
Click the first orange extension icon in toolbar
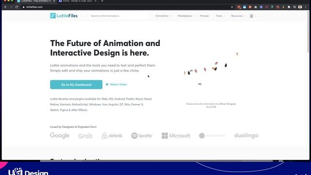coord(239,7)
